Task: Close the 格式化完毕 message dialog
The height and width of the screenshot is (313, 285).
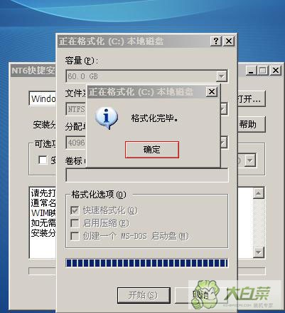Action: tap(211, 92)
